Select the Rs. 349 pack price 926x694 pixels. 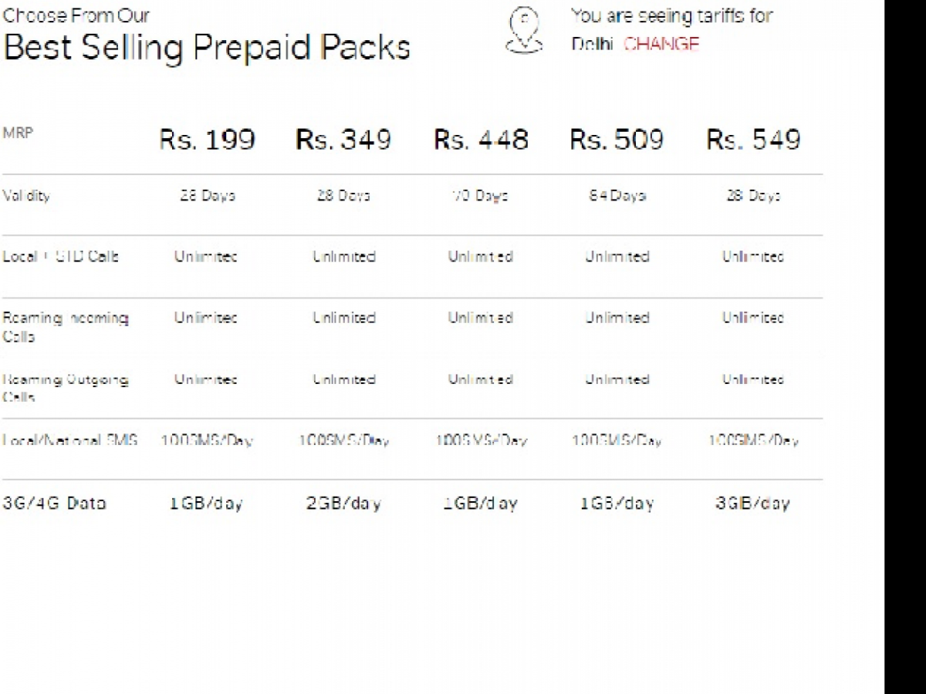343,140
